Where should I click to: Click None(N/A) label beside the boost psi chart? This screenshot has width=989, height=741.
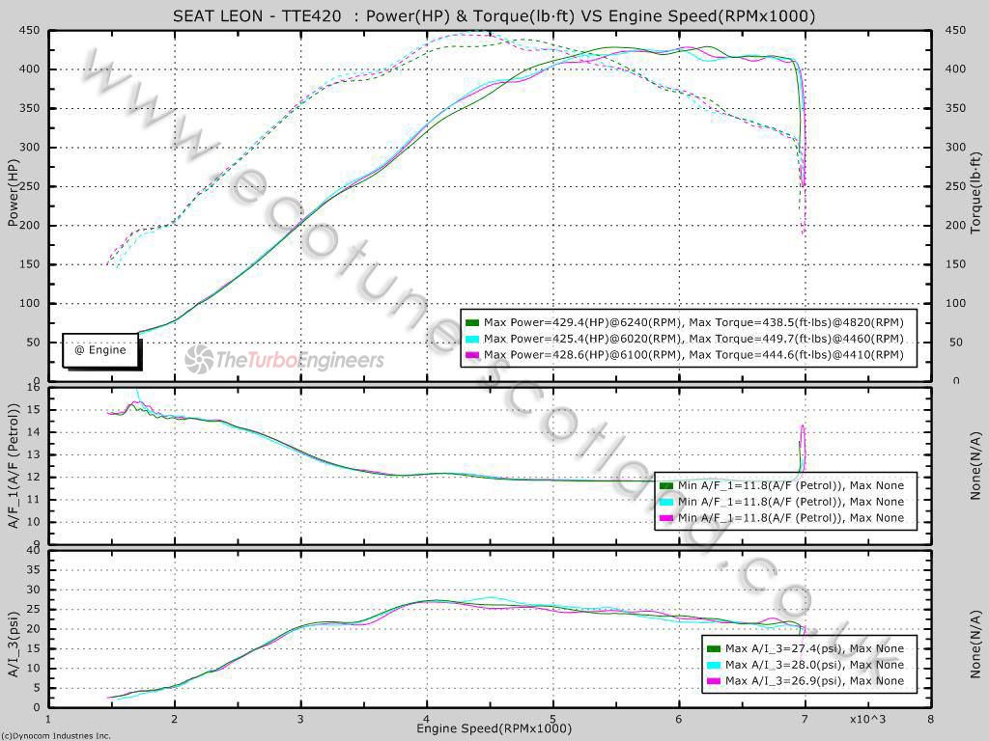pos(975,644)
